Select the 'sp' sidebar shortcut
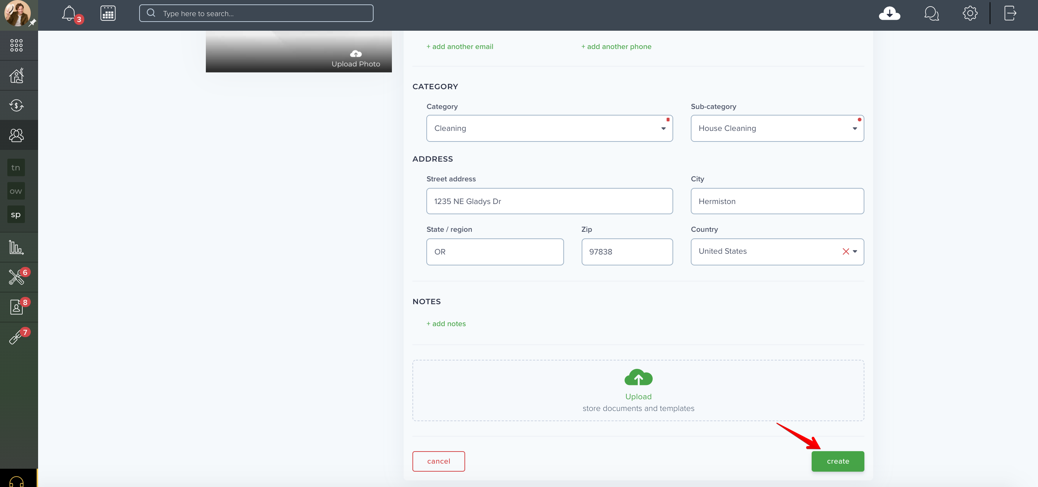 16,214
